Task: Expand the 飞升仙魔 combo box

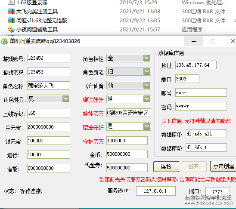Action: pyautogui.click(x=147, y=85)
